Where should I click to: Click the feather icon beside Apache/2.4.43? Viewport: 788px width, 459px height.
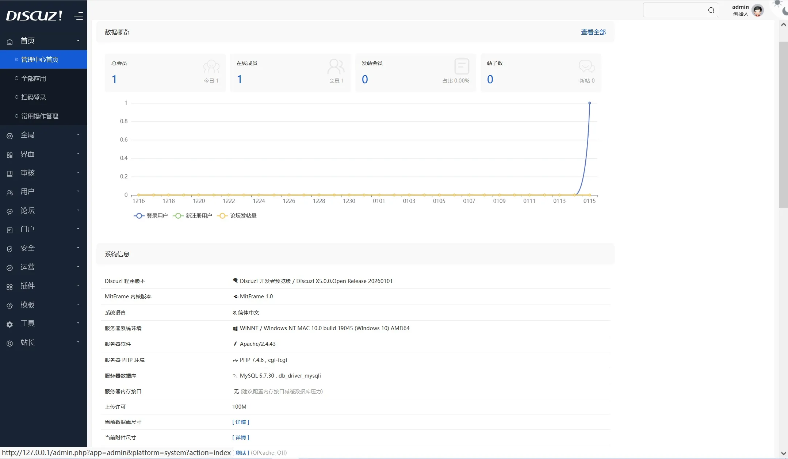(235, 344)
